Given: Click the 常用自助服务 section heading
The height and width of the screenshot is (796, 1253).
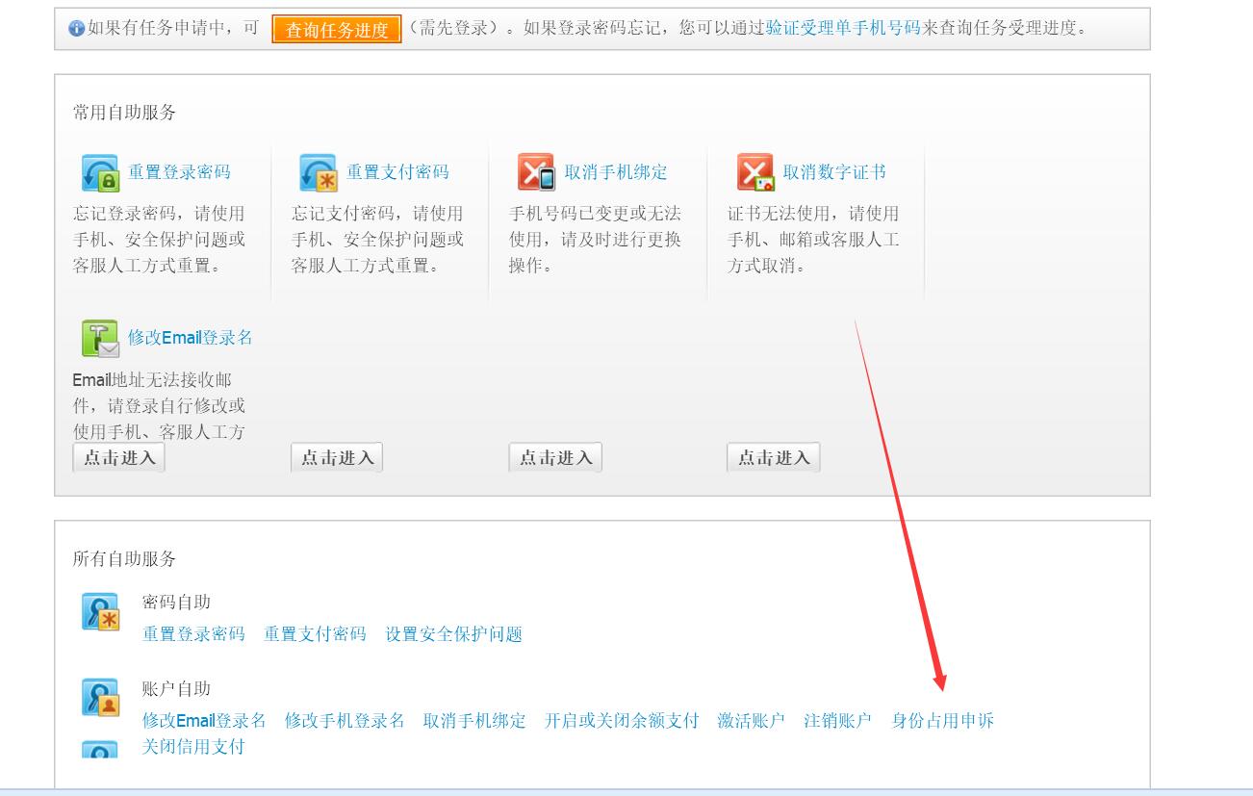Looking at the screenshot, I should tap(125, 113).
